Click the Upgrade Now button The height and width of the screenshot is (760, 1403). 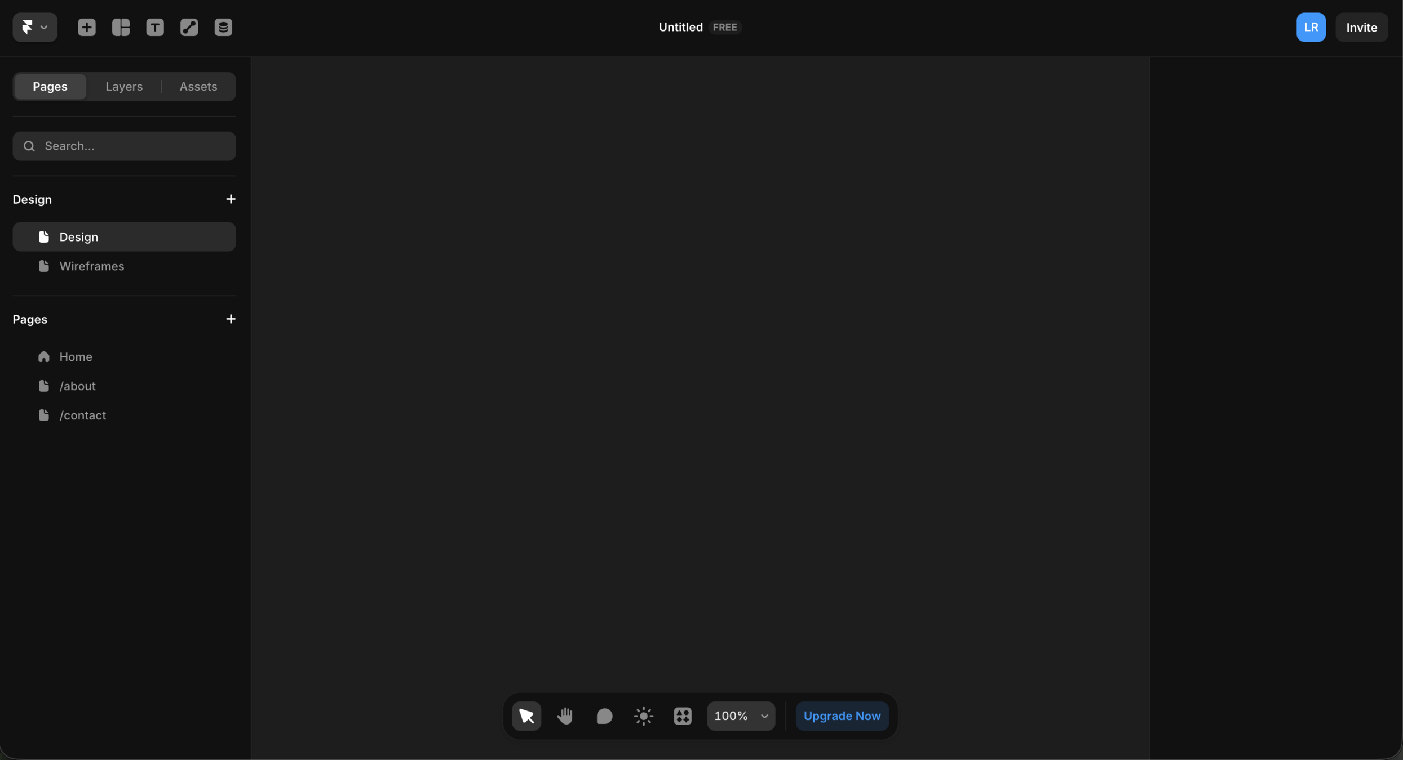842,716
